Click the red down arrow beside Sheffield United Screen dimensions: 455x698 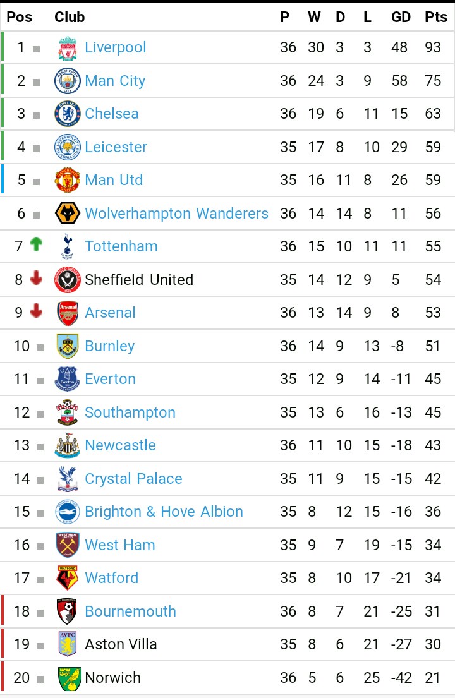point(37,279)
